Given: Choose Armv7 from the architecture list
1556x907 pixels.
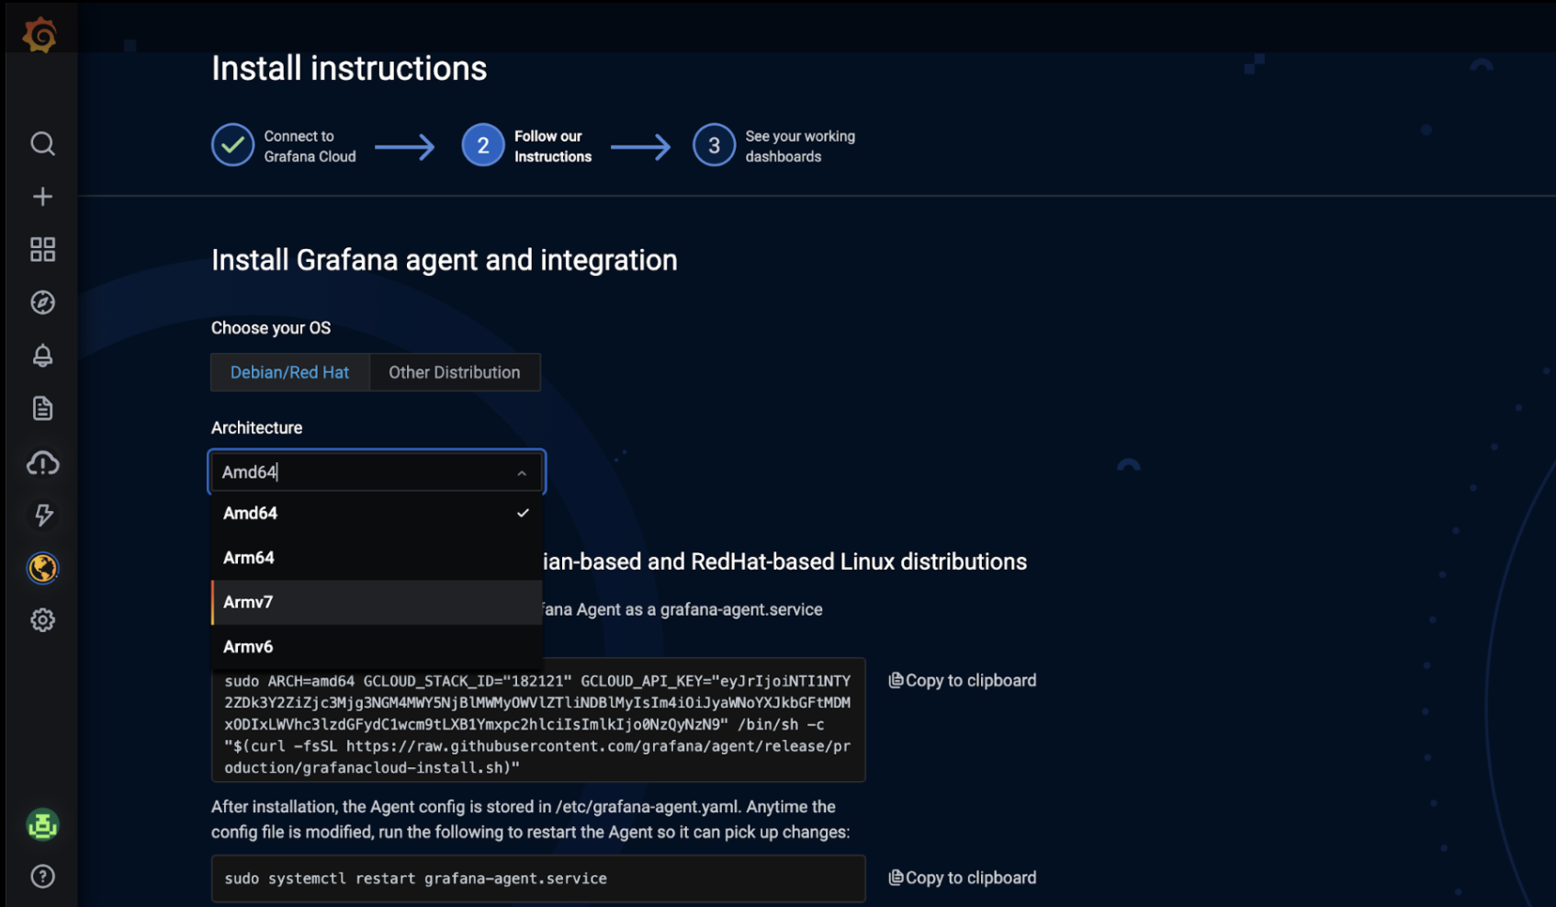Looking at the screenshot, I should (x=377, y=603).
